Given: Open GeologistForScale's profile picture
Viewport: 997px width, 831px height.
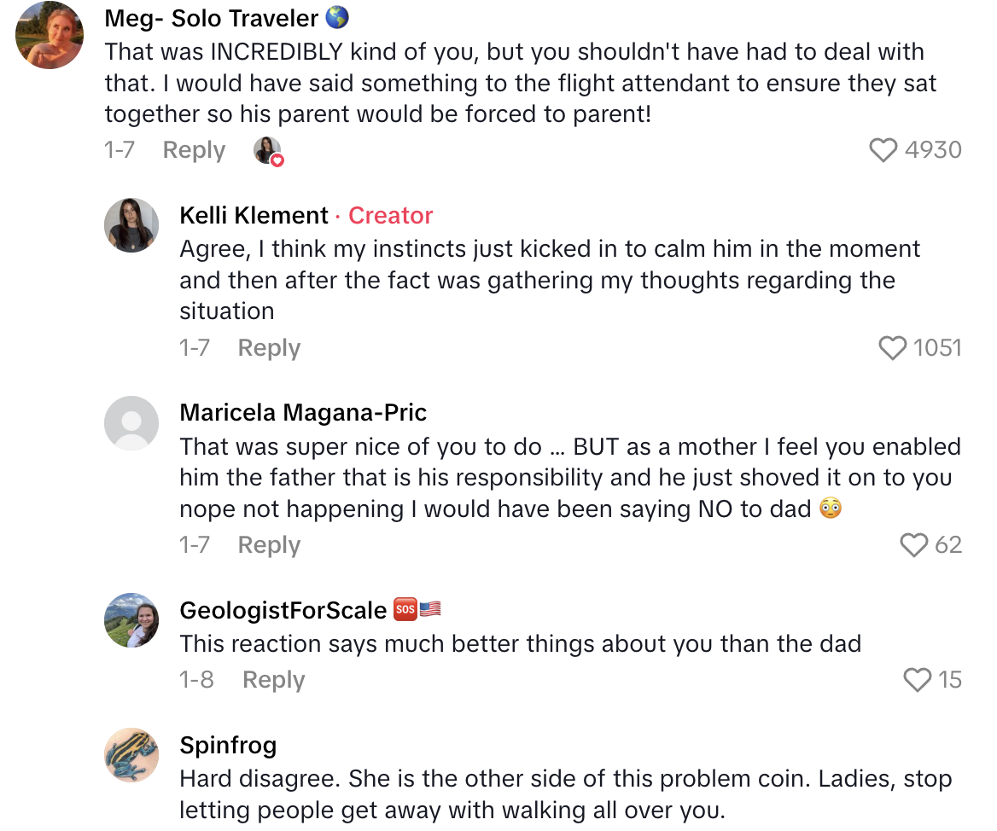Looking at the screenshot, I should coord(131,620).
